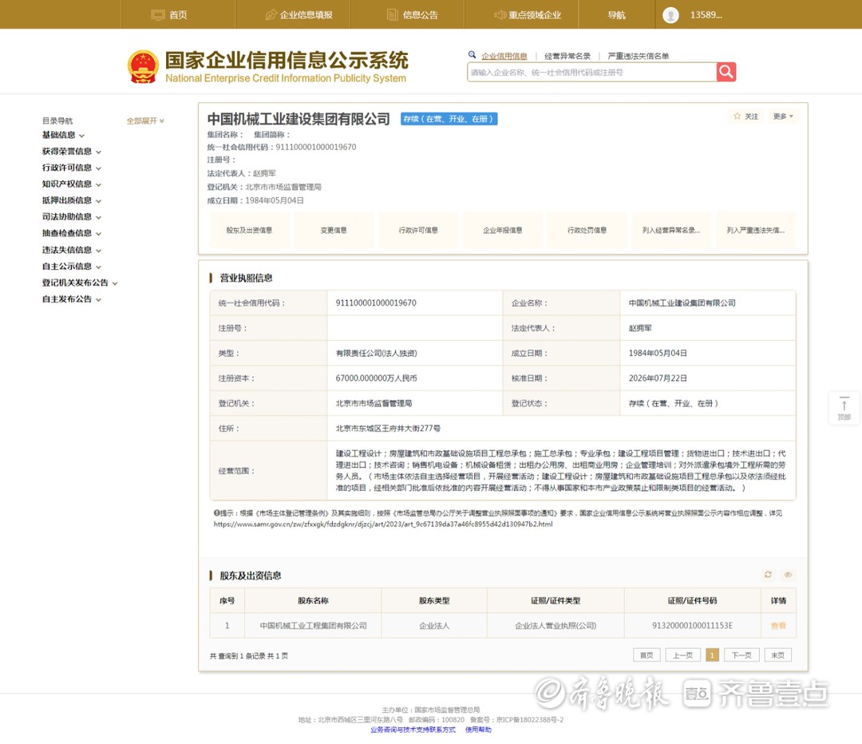
Task: Click the star icon beside 关注
Action: 737,116
